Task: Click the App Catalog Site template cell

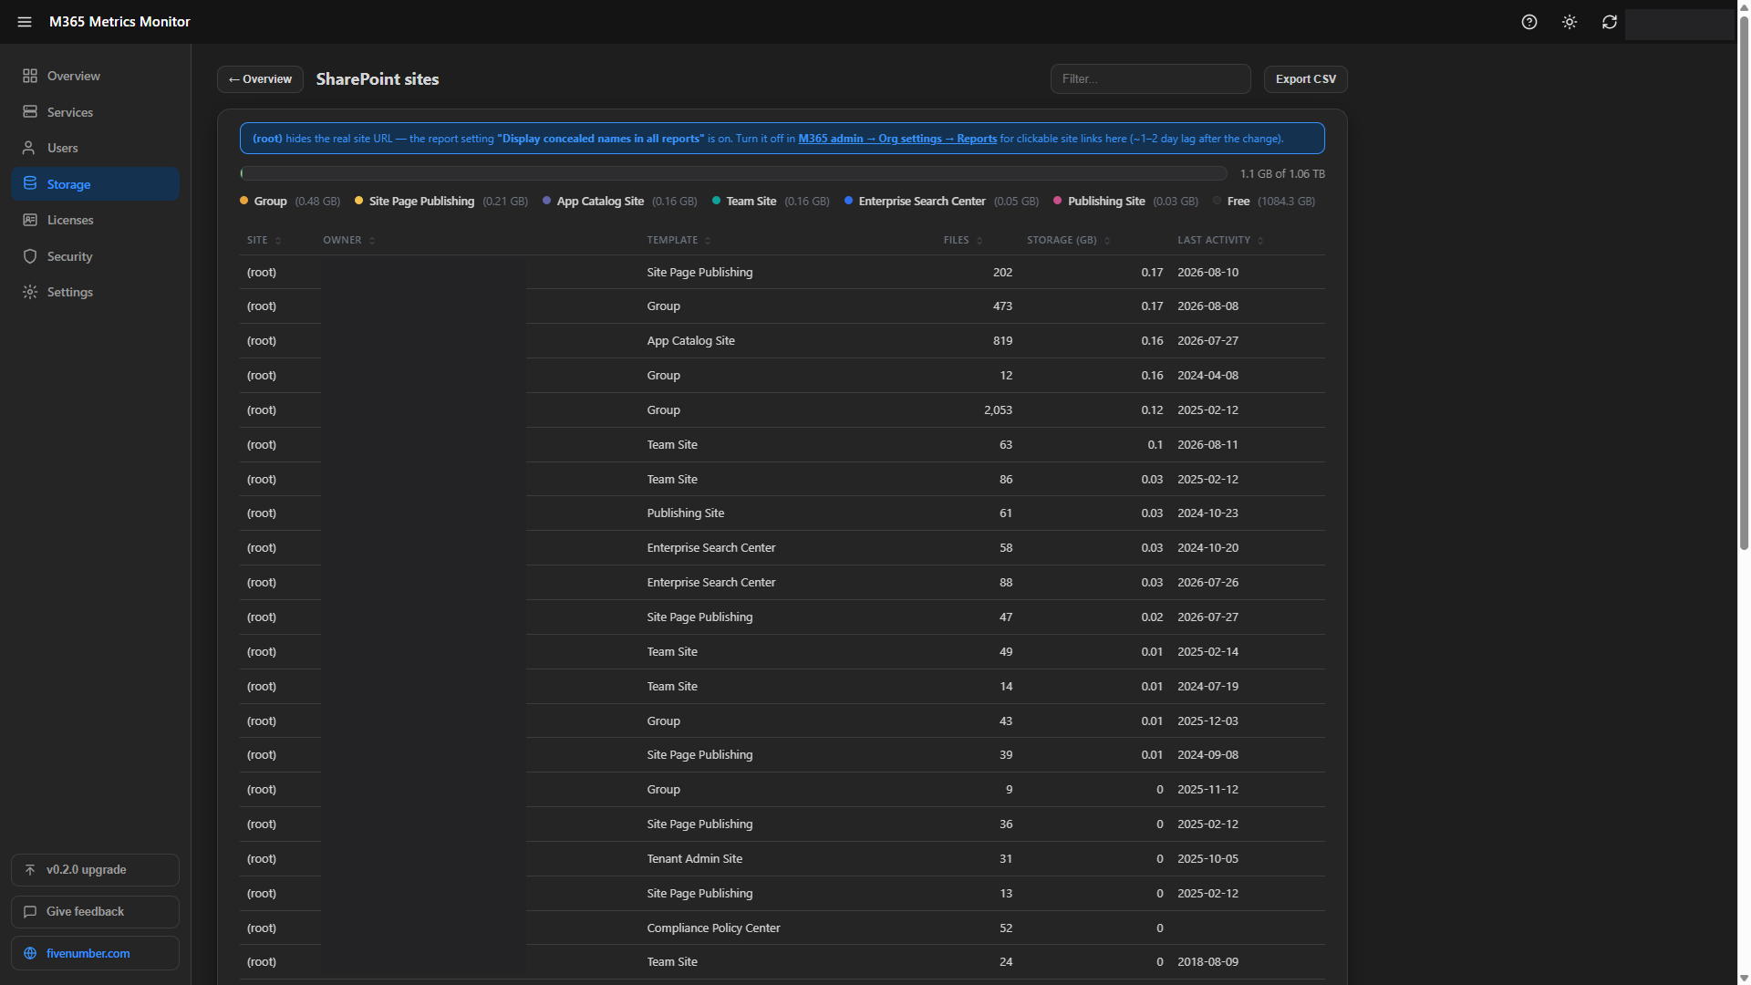Action: [x=690, y=341]
